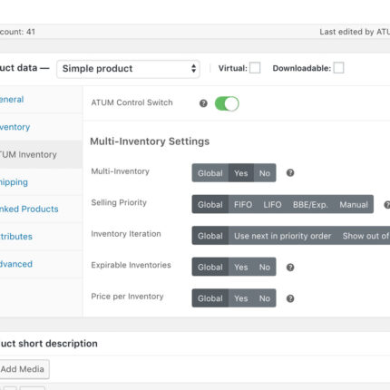Open the Linked Products tab

click(29, 209)
